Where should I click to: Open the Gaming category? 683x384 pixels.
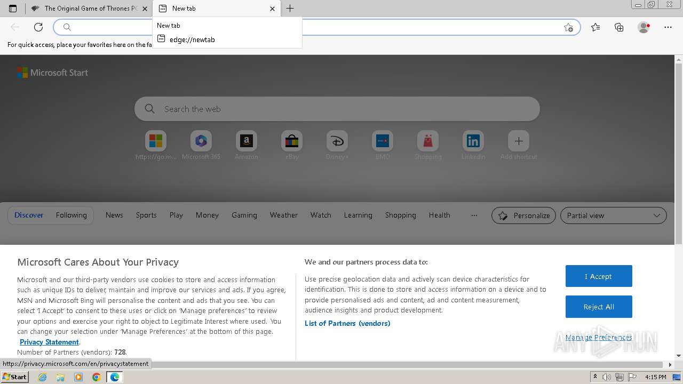(x=244, y=215)
